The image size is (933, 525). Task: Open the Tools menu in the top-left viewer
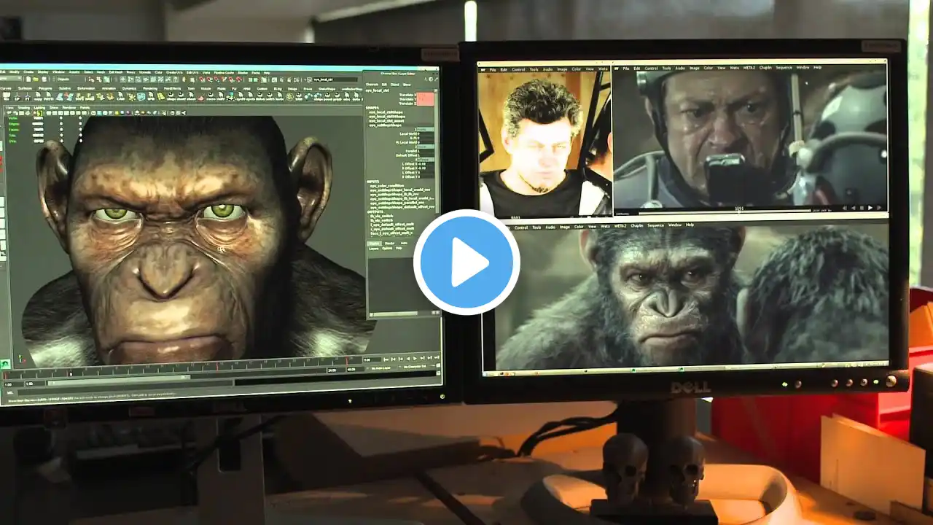[x=534, y=69]
